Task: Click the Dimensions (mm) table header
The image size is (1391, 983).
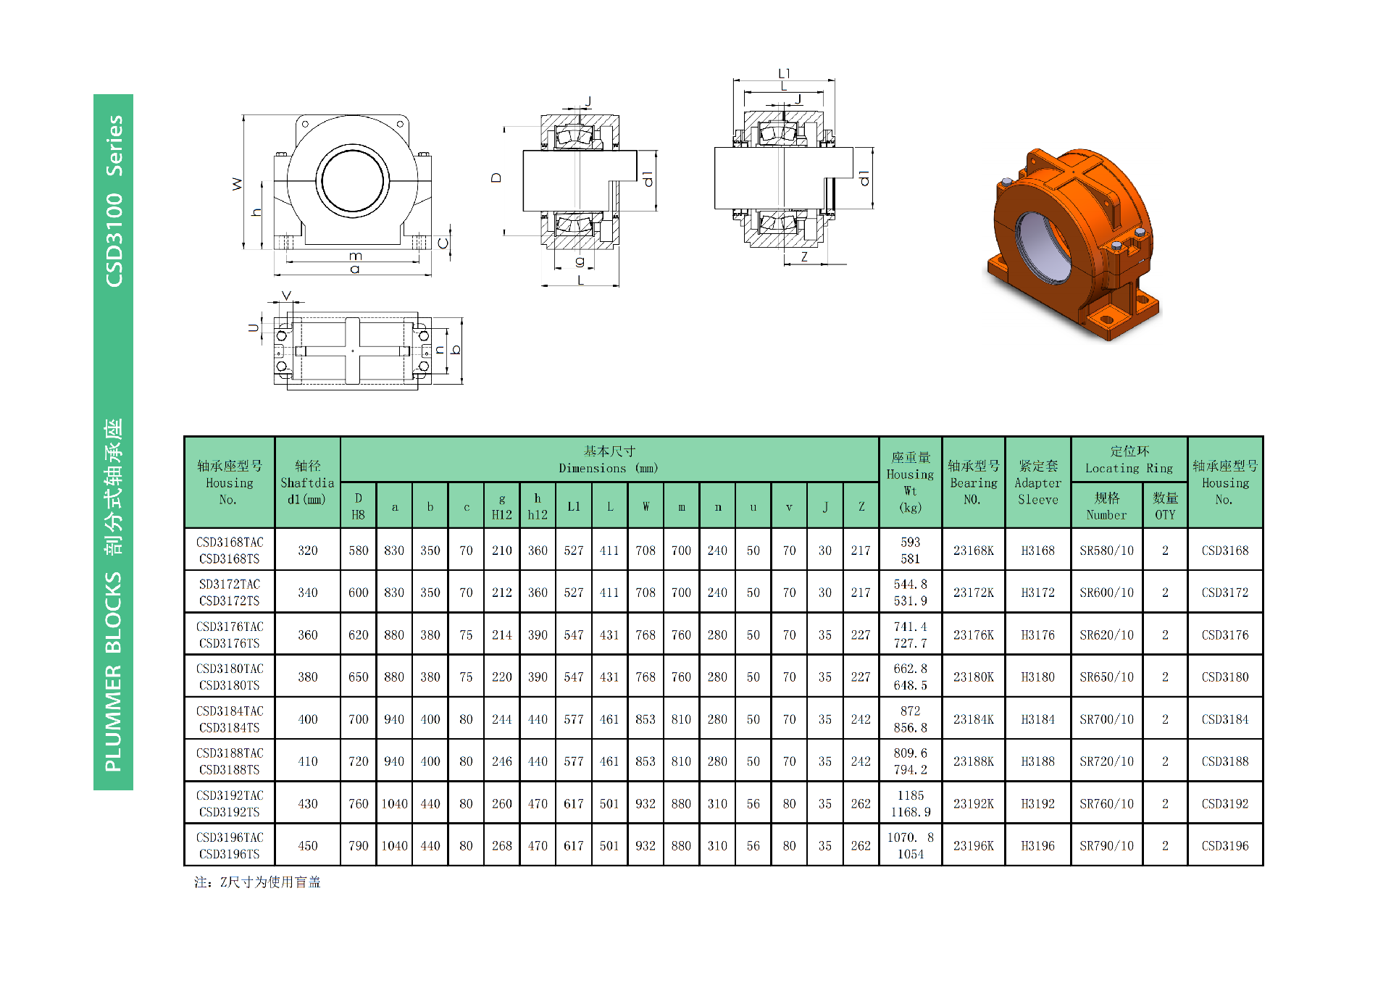Action: [x=609, y=460]
